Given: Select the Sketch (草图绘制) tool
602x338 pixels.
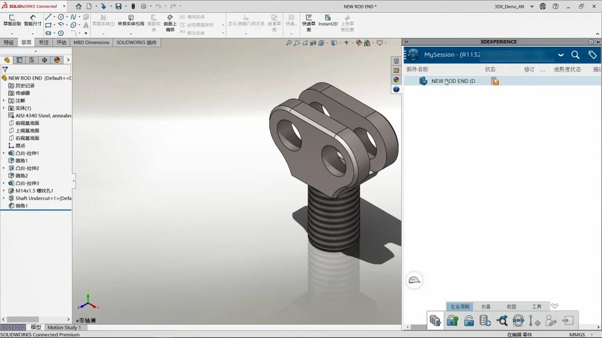Looking at the screenshot, I should [12, 21].
